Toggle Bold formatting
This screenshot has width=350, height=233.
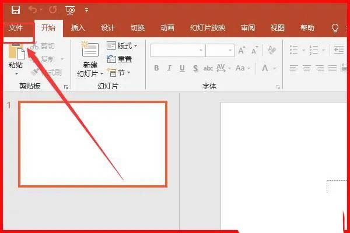156,68
